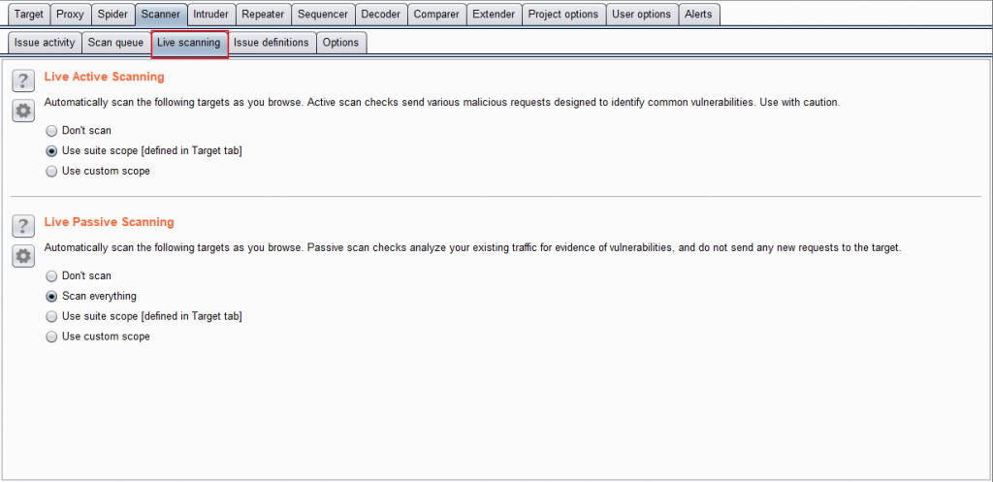Open settings gear for Live Passive Scanning
The height and width of the screenshot is (482, 993).
tap(23, 256)
